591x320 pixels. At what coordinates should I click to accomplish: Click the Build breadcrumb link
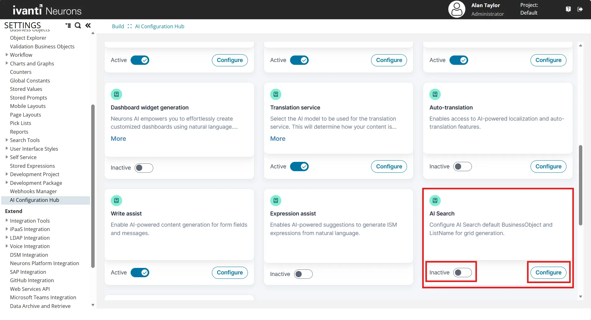118,26
